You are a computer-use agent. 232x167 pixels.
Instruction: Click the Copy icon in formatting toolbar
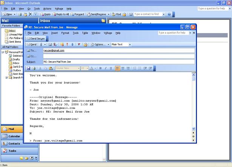coord(45,68)
